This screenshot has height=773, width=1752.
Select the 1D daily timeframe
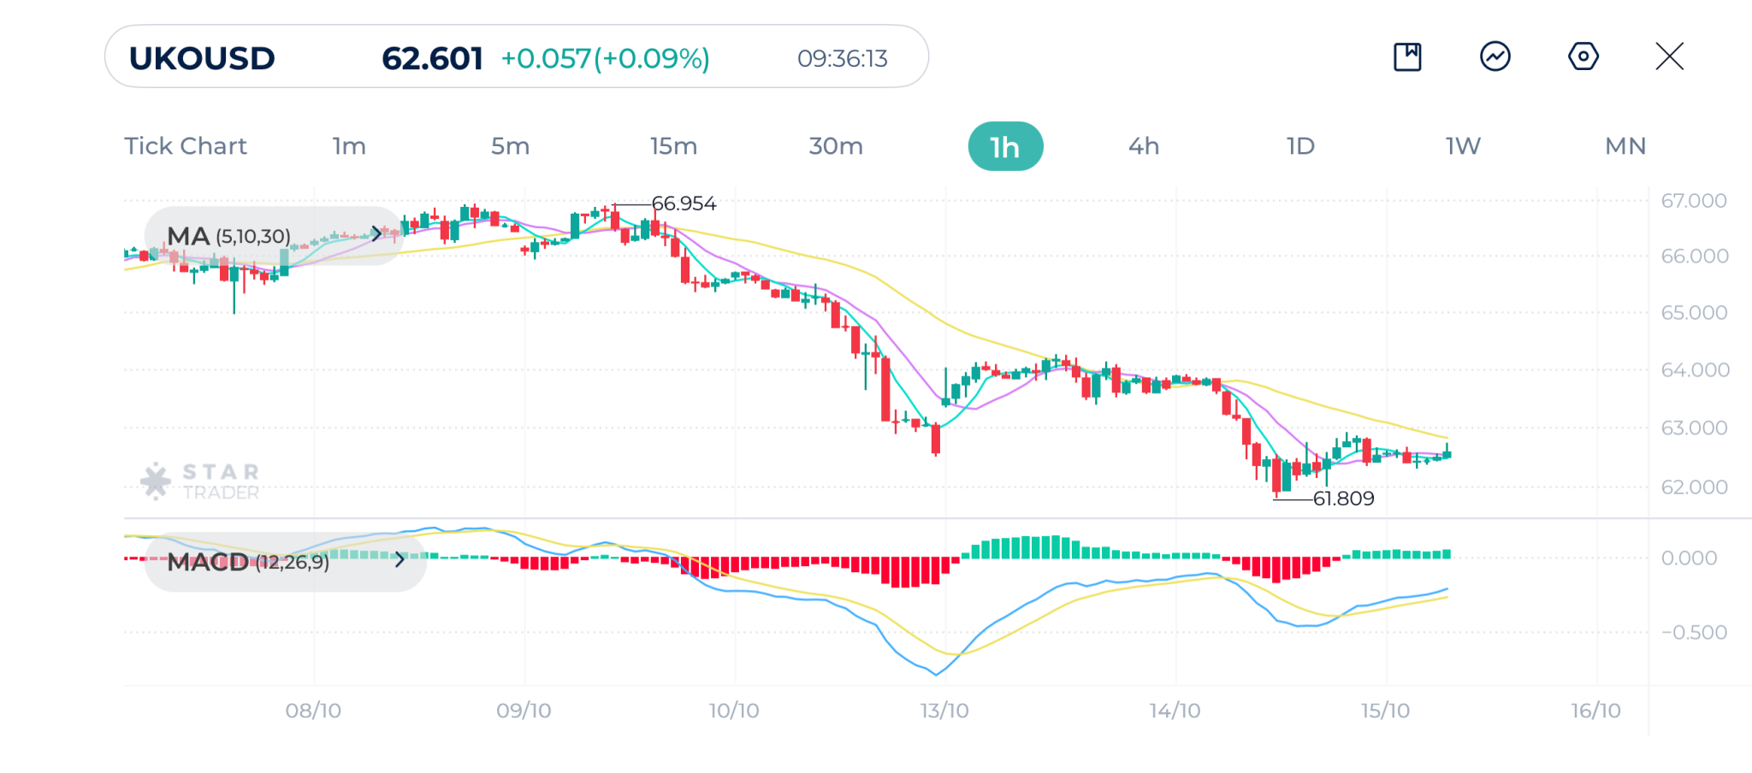1300,146
